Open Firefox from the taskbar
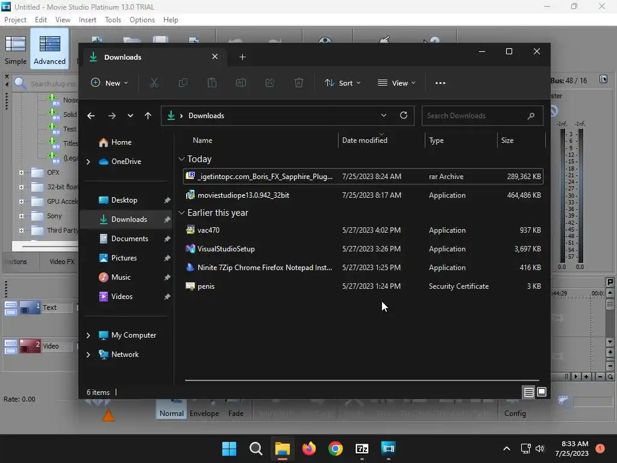This screenshot has width=617, height=463. tap(309, 449)
